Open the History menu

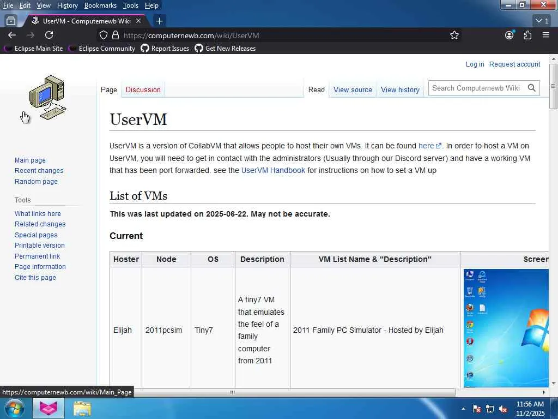[x=67, y=5]
